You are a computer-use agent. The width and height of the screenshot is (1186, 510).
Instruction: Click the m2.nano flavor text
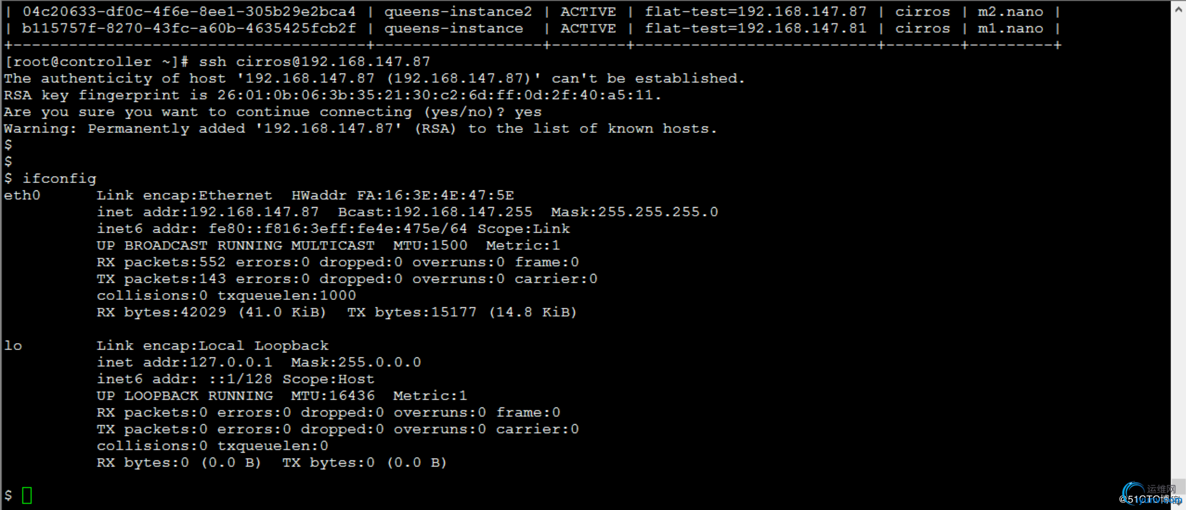tap(1010, 12)
